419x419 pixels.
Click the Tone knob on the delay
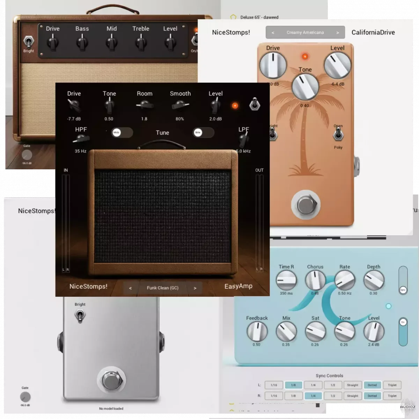coord(345,331)
